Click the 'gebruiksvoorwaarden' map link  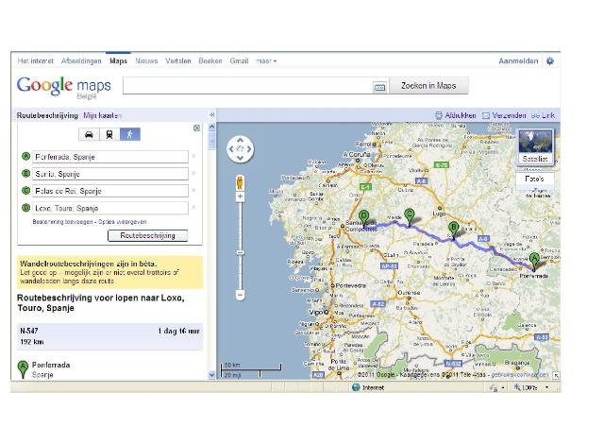520,374
